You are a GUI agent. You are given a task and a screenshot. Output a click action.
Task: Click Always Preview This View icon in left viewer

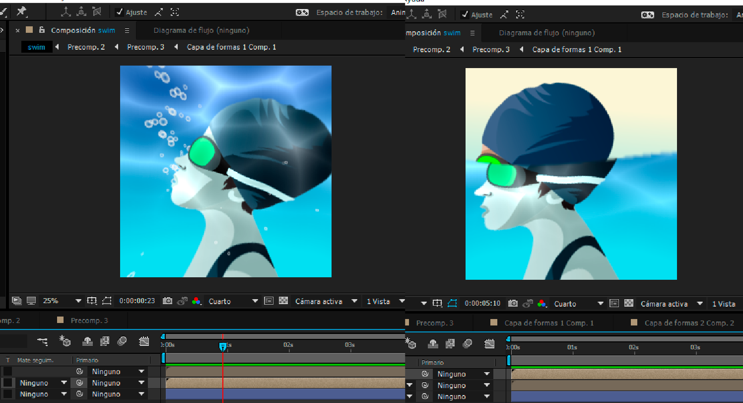17,301
